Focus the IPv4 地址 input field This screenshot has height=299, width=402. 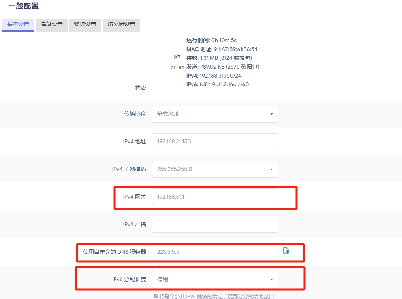(x=215, y=141)
